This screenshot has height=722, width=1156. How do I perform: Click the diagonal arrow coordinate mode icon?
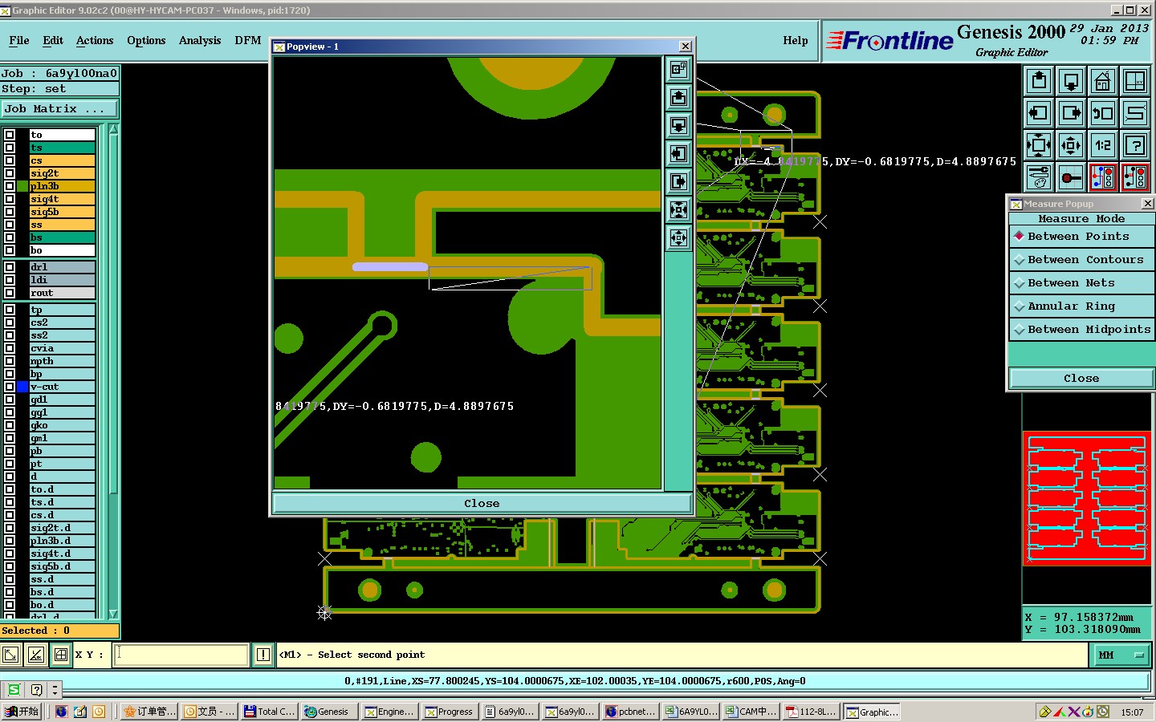pyautogui.click(x=10, y=655)
